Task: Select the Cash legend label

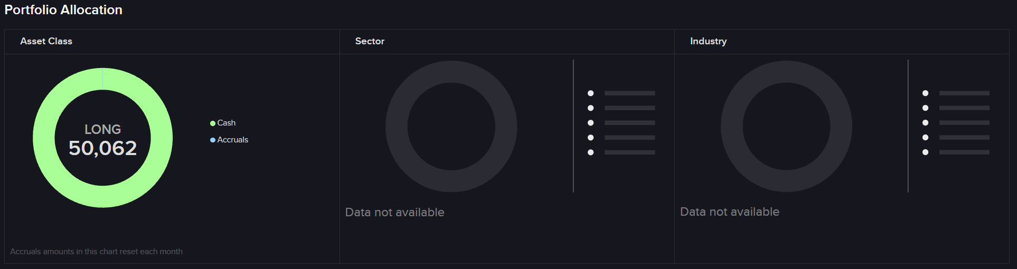Action: tap(227, 123)
